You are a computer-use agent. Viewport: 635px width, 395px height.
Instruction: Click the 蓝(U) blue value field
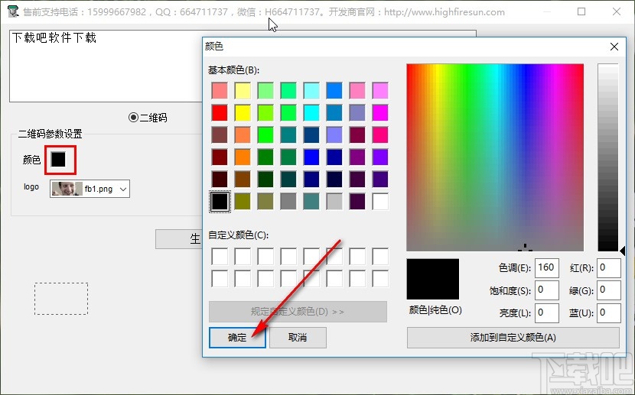click(609, 313)
